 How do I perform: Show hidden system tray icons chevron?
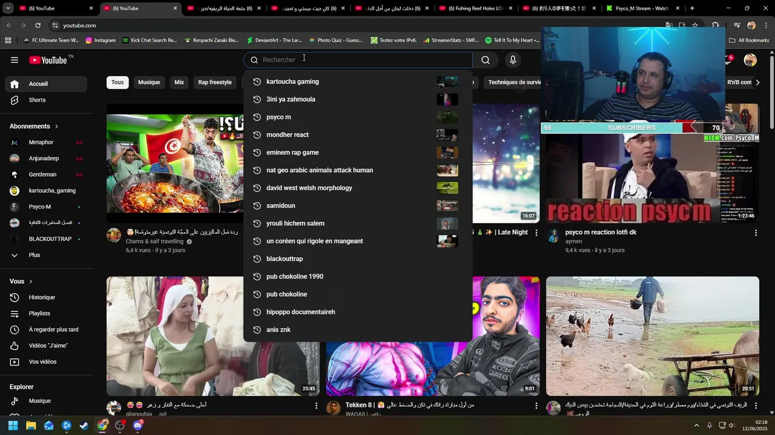pyautogui.click(x=696, y=425)
